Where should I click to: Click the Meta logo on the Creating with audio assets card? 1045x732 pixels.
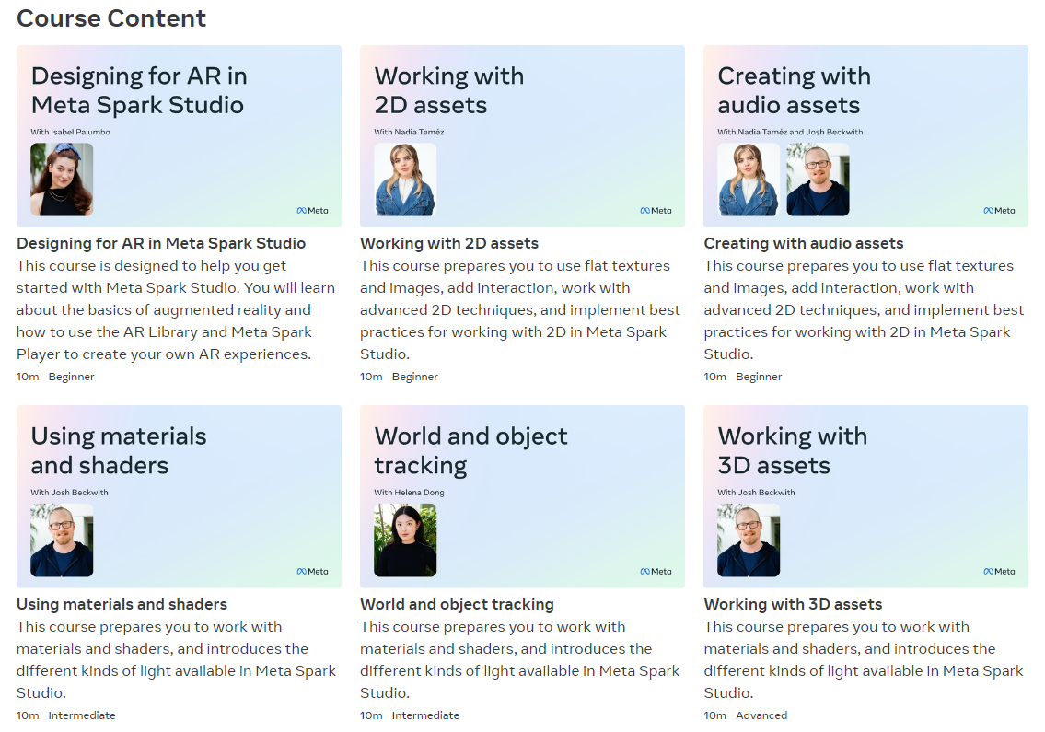(999, 210)
